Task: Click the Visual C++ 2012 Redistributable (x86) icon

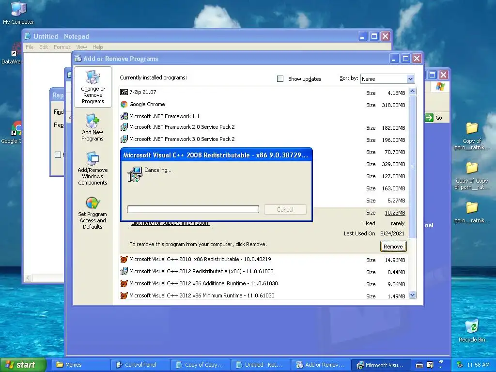Action: (124, 271)
